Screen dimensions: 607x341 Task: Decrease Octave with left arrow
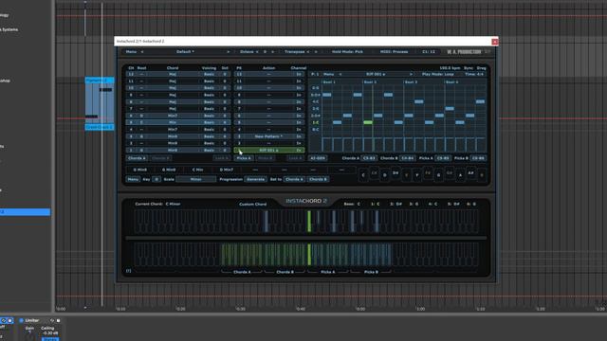pyautogui.click(x=257, y=52)
